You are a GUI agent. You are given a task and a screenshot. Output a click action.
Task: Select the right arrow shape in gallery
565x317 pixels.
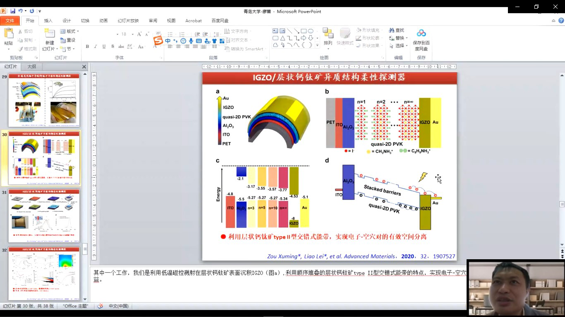pos(304,38)
